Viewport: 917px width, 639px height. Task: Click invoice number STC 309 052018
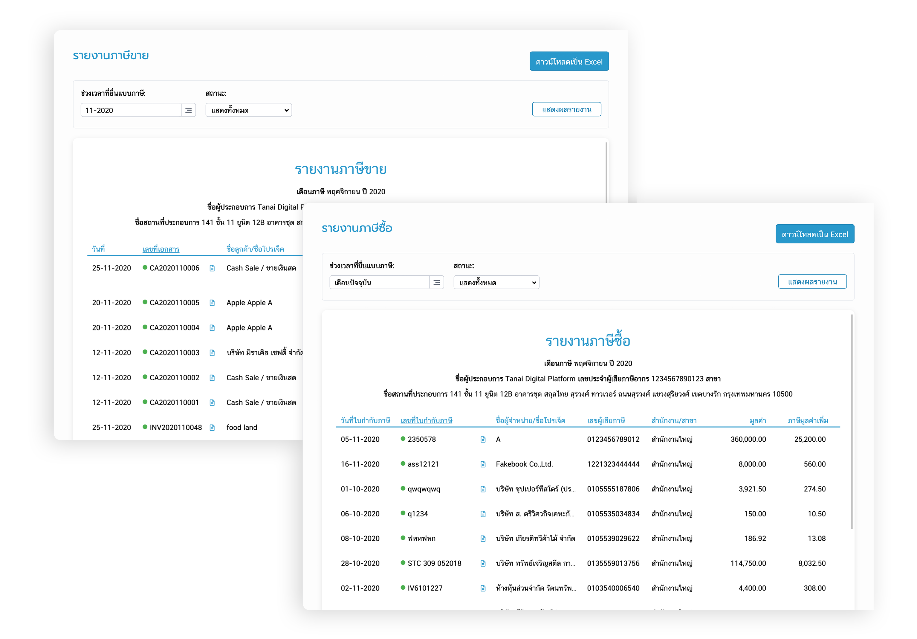coord(434,563)
